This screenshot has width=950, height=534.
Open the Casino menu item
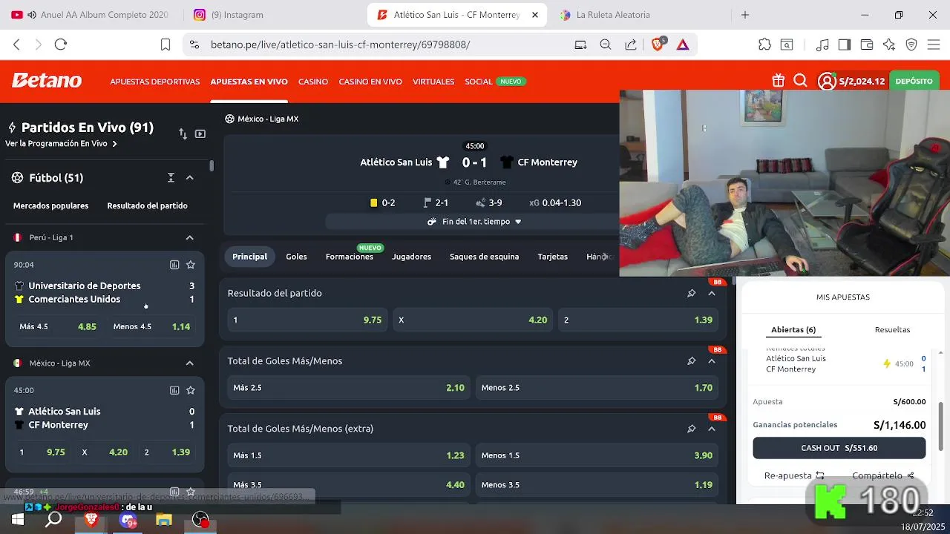pyautogui.click(x=313, y=82)
